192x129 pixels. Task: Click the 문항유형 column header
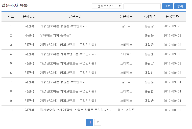point(29,17)
